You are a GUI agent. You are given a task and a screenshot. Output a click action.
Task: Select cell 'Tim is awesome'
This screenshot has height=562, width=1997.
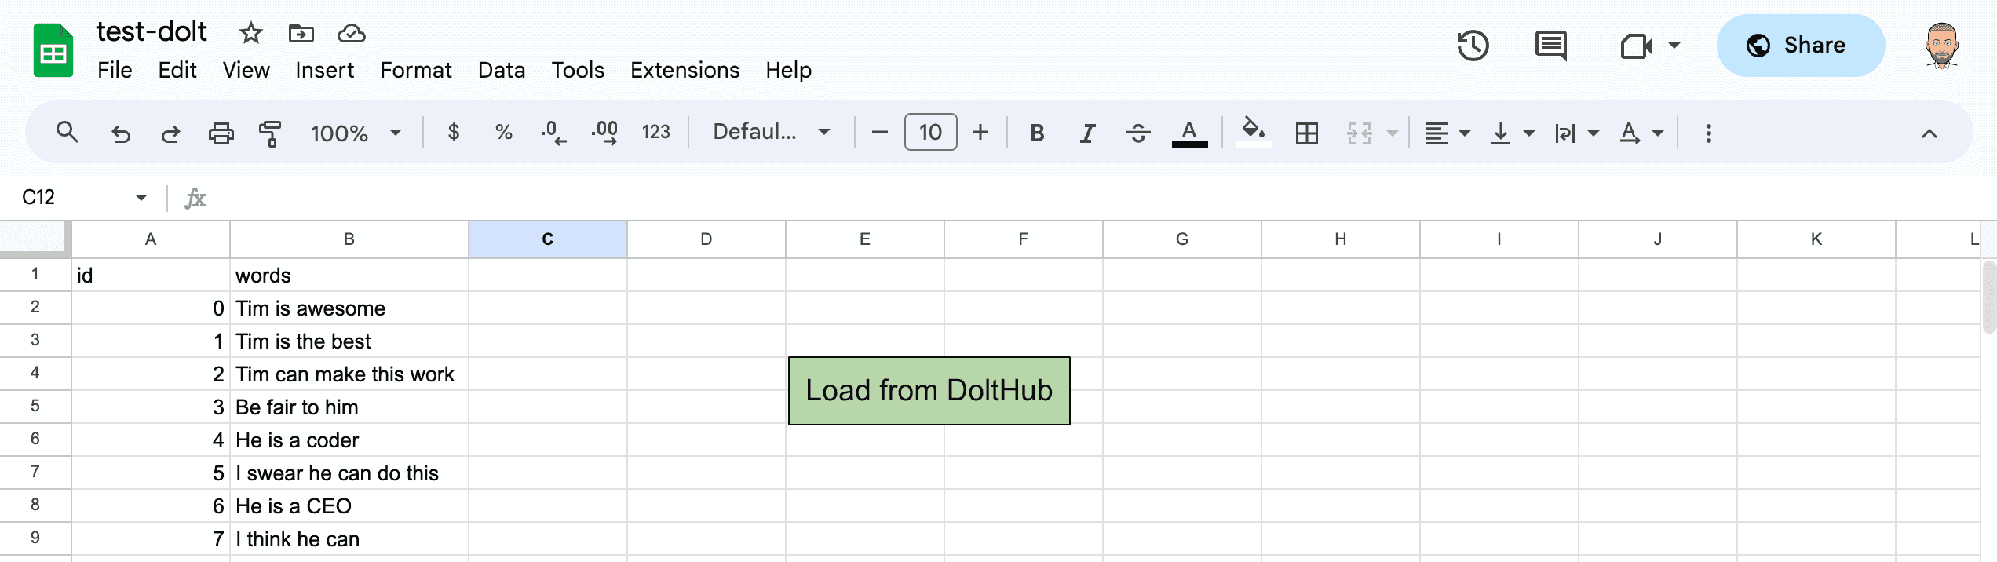point(349,308)
